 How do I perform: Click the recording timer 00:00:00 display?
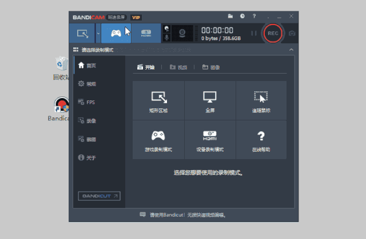pos(217,30)
